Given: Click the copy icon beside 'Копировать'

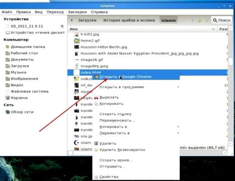Looking at the screenshot, I should tap(96, 104).
